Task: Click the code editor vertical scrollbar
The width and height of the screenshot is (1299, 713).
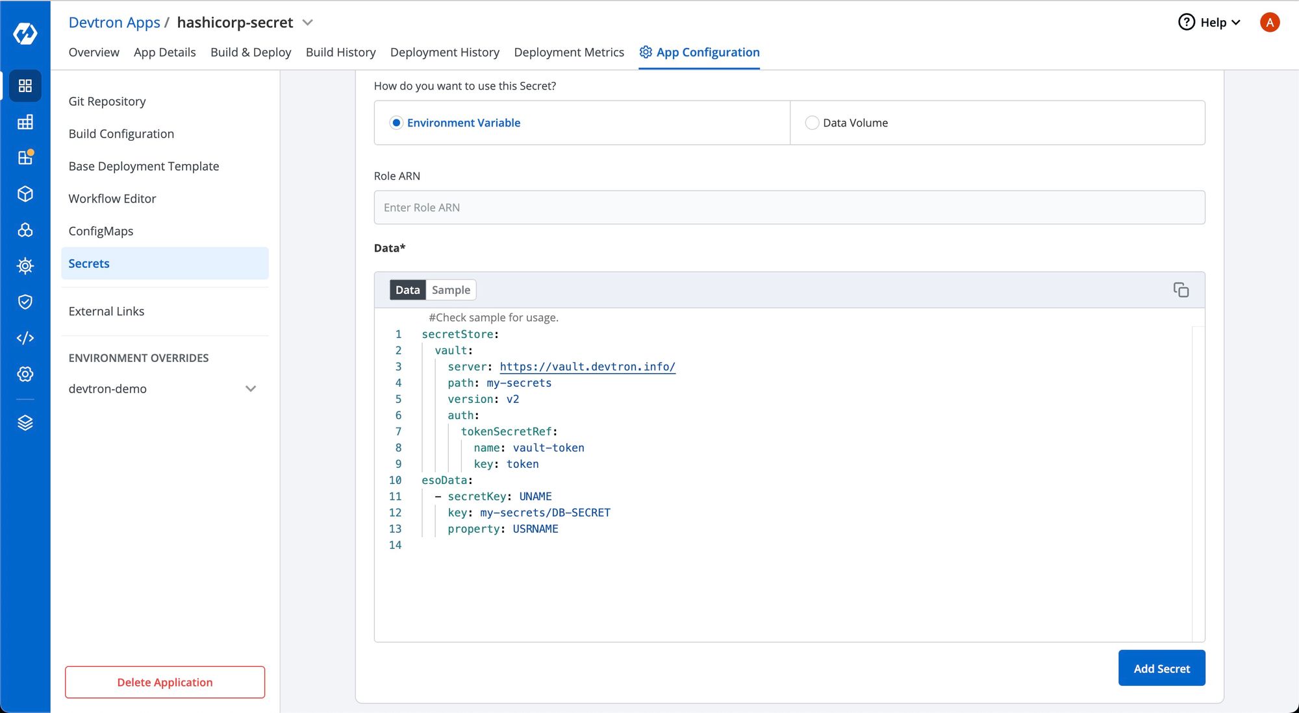Action: [x=1198, y=483]
